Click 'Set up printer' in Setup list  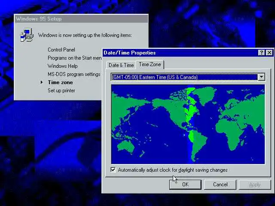coord(61,91)
